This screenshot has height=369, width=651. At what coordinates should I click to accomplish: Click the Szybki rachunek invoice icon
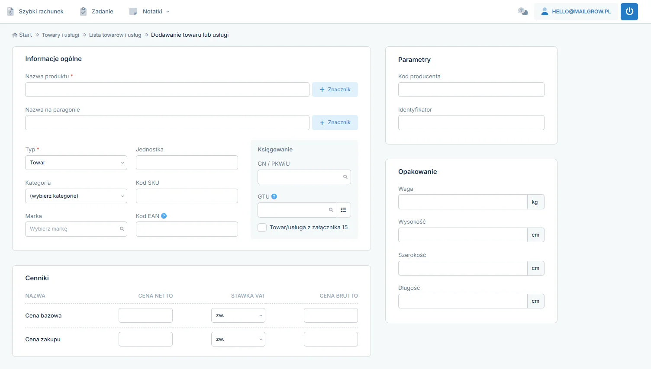click(x=10, y=12)
